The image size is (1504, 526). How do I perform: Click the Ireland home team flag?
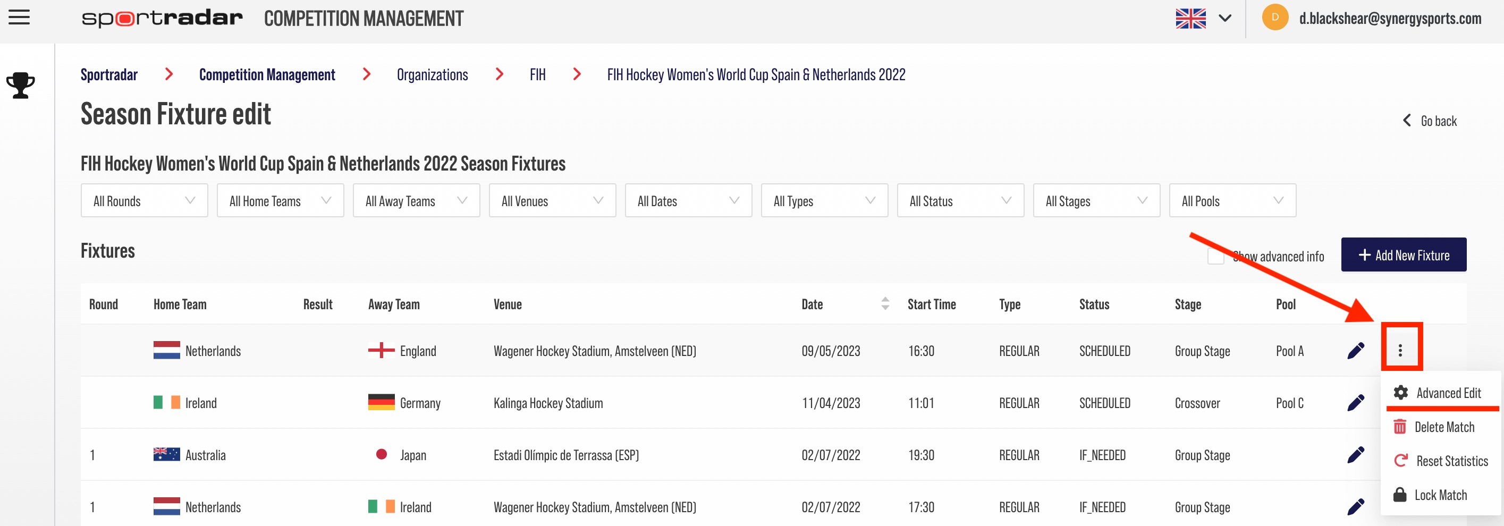(166, 402)
